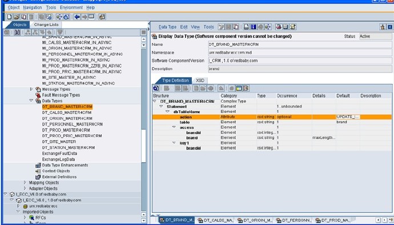Collapse the access element row
Screen dimensions: 394x225
(174, 127)
